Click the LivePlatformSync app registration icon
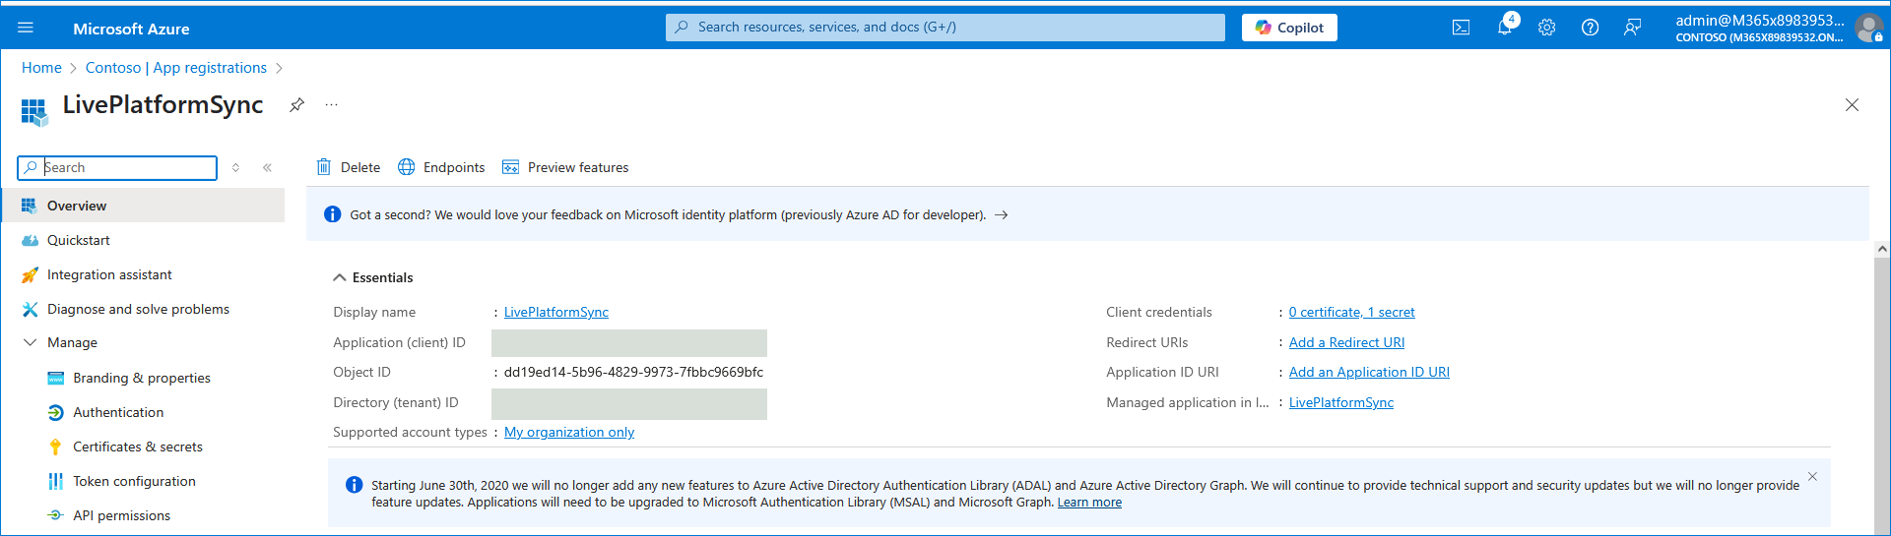1891x536 pixels. click(34, 112)
